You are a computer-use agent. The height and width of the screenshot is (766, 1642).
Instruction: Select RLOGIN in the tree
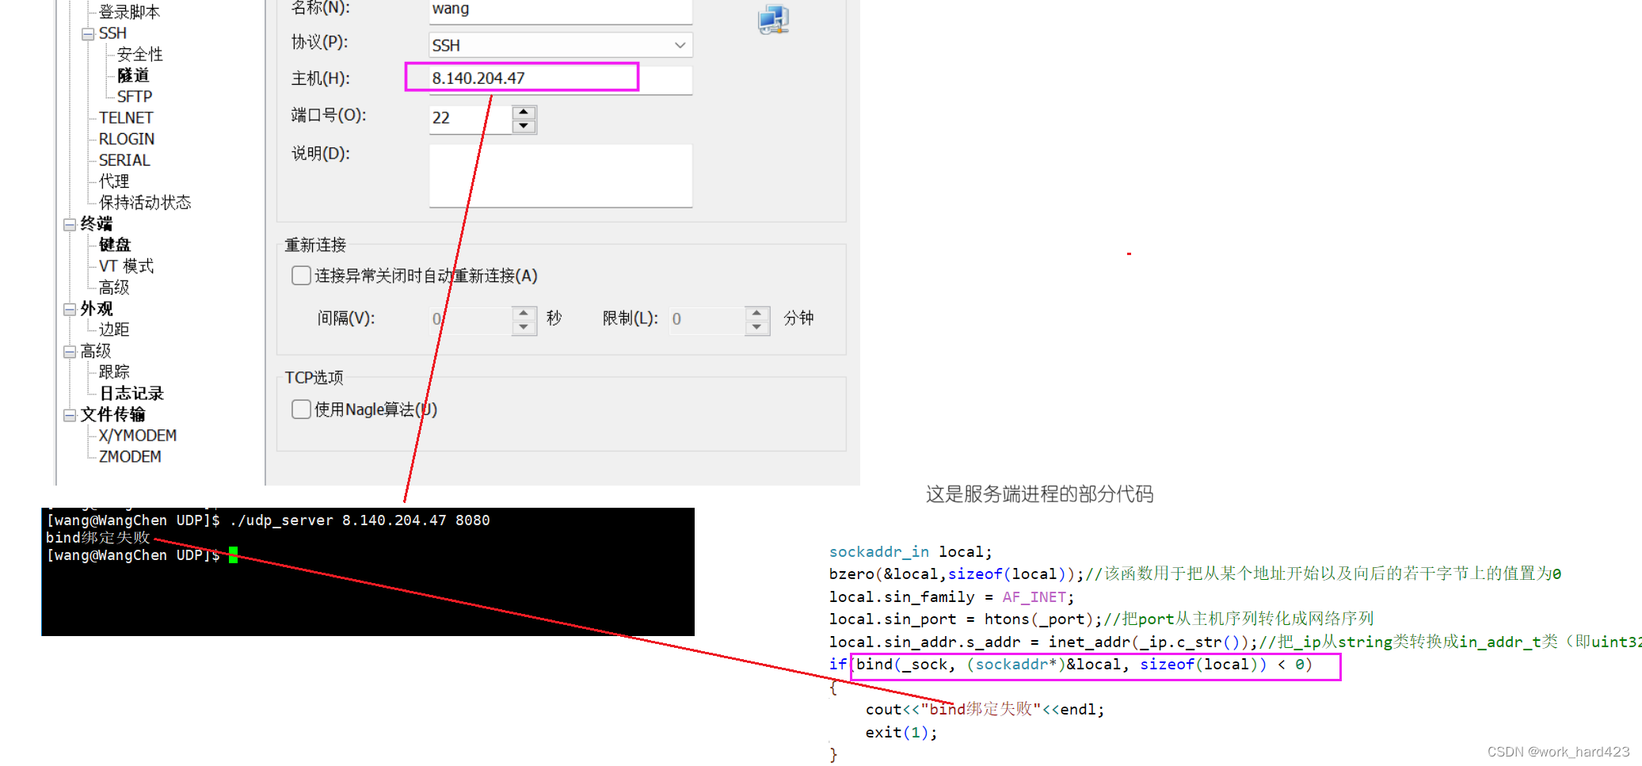[127, 139]
